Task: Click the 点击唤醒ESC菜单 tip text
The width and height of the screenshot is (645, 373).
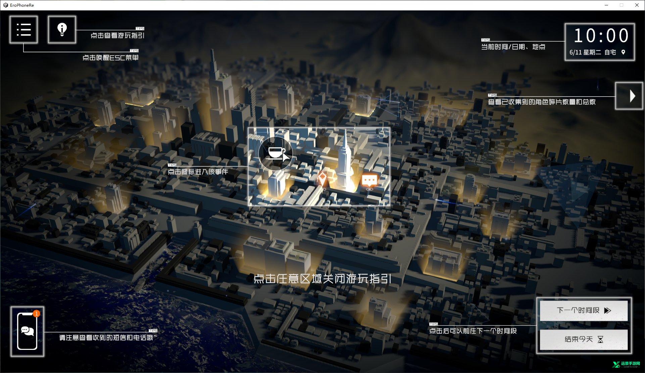Action: coord(110,57)
